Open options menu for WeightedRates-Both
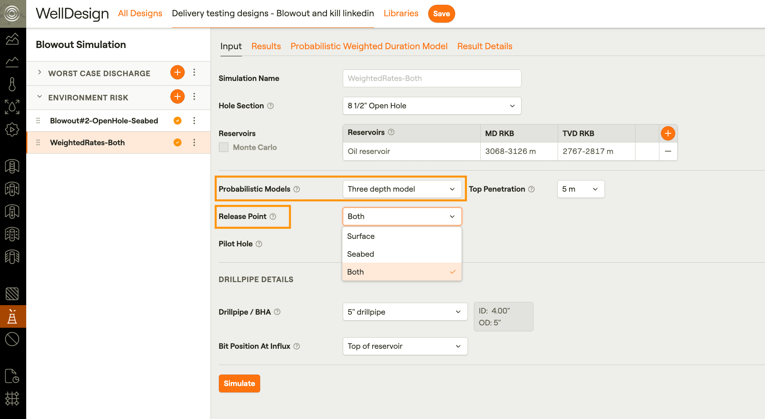The width and height of the screenshot is (765, 419). tap(194, 143)
